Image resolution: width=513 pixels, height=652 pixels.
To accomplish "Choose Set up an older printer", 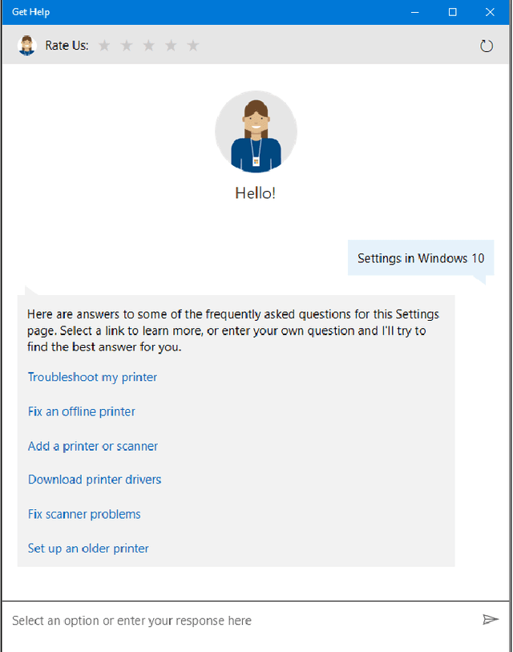I will (x=88, y=548).
